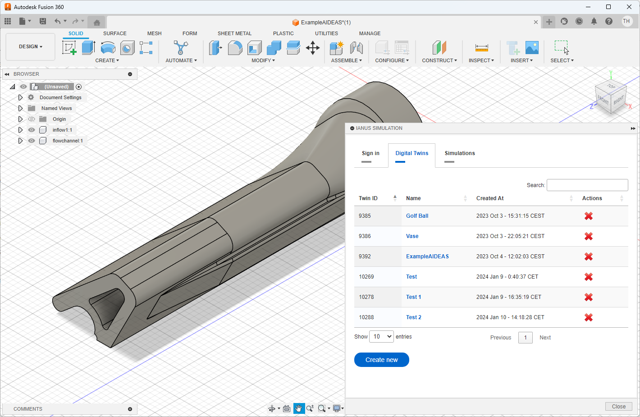Screen dimensions: 640x417
Task: Open the SHEET METAL ribbon tab
Action: point(234,33)
